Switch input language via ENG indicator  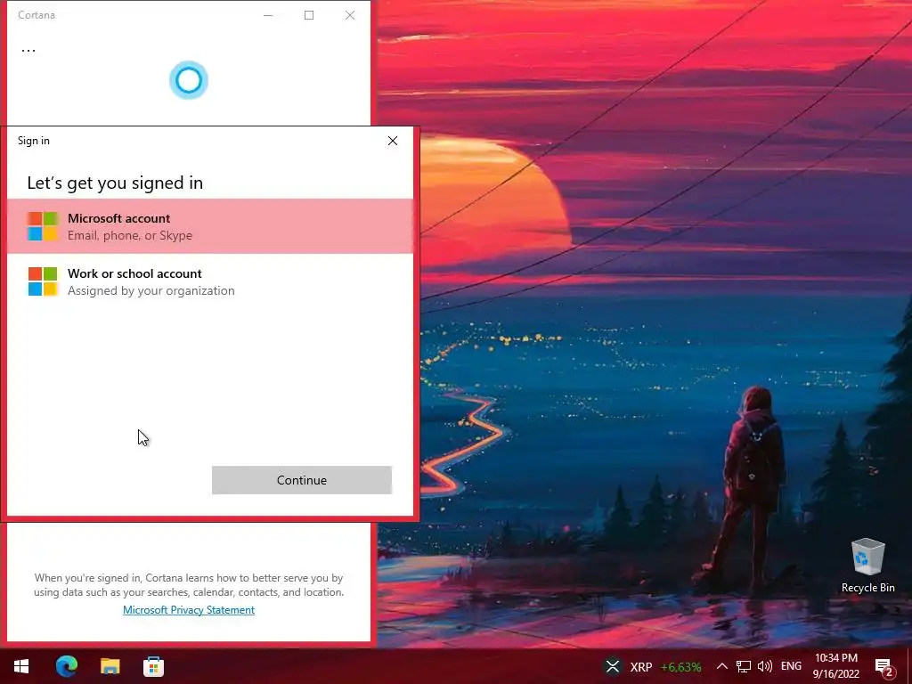pyautogui.click(x=791, y=666)
